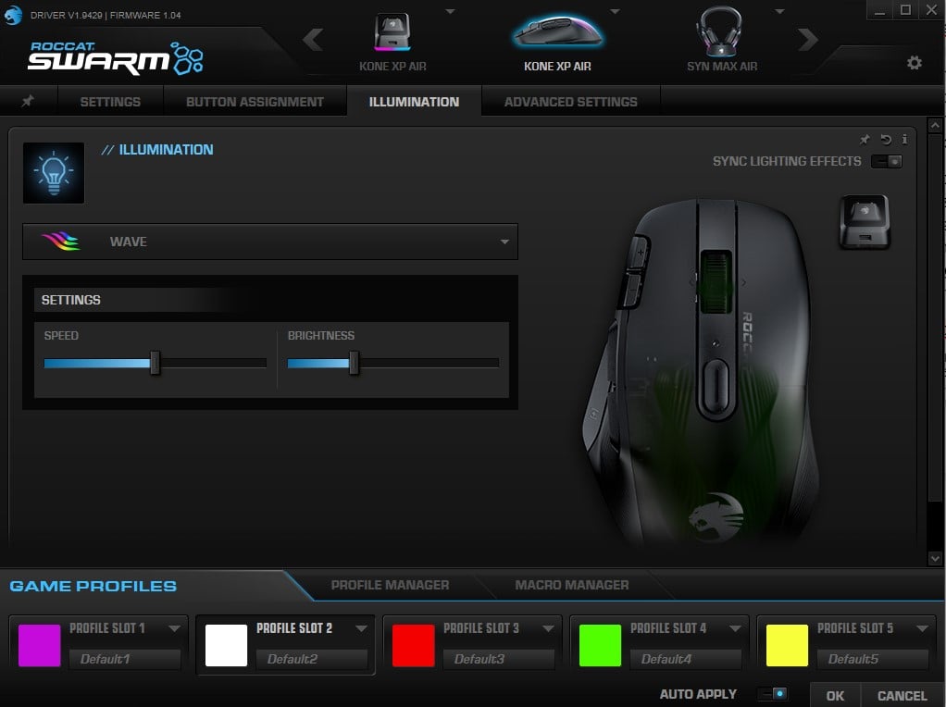Image resolution: width=946 pixels, height=707 pixels.
Task: Open the Advanced Settings tab
Action: (x=570, y=102)
